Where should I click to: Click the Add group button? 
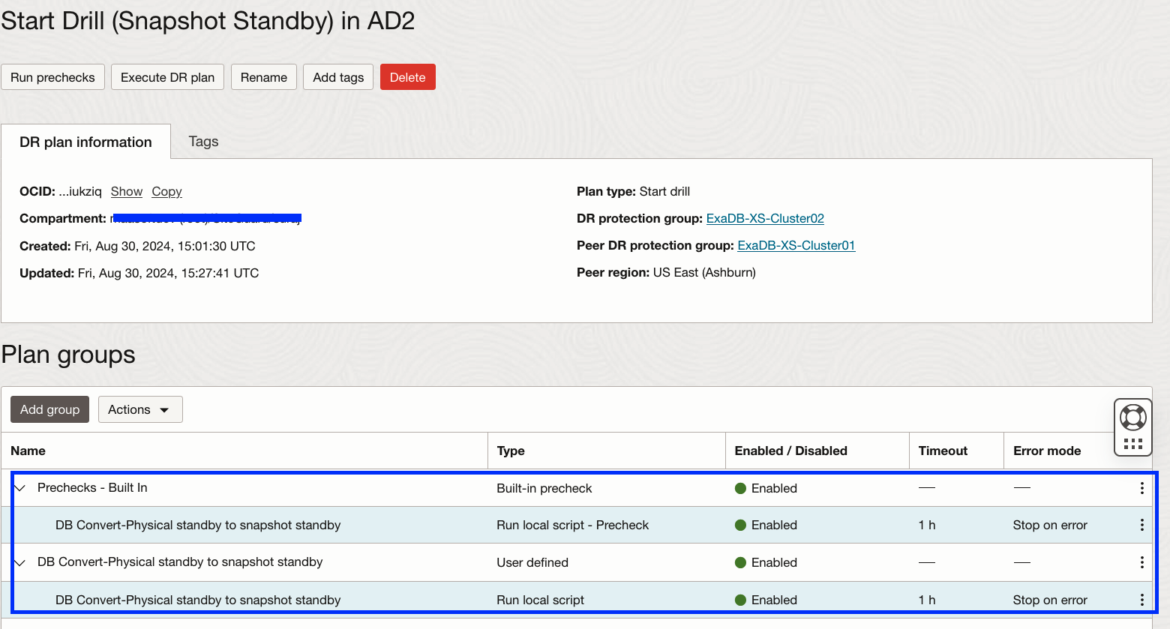click(x=49, y=409)
